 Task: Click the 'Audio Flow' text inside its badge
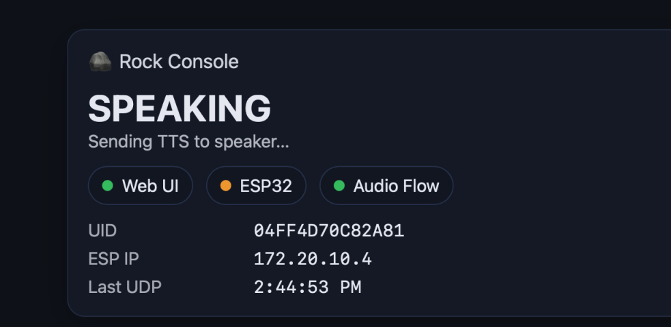(x=396, y=186)
